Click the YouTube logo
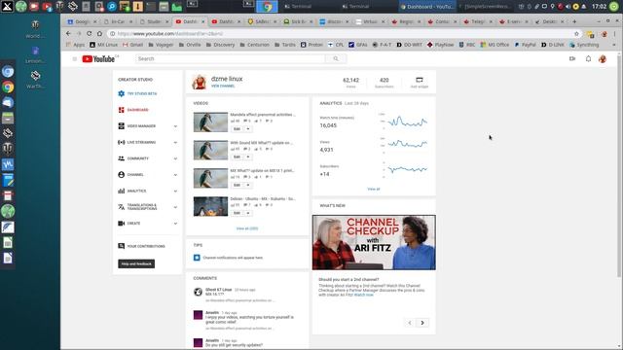 click(98, 59)
